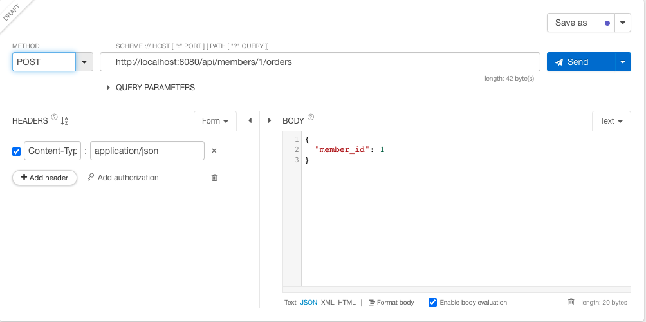Click the unsaved-changes dot on Save as
The image size is (646, 322).
click(x=607, y=23)
